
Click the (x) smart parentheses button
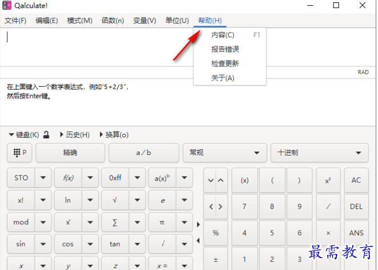(244, 180)
